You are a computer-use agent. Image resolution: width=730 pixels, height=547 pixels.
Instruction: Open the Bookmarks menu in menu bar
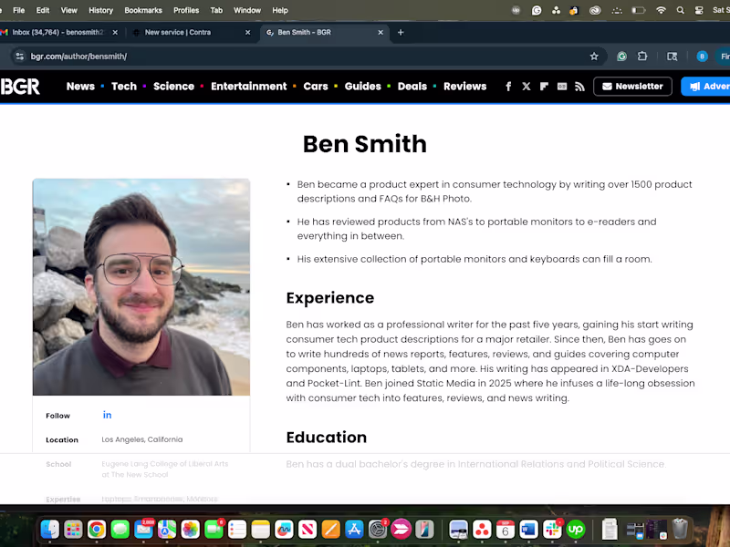pos(143,10)
